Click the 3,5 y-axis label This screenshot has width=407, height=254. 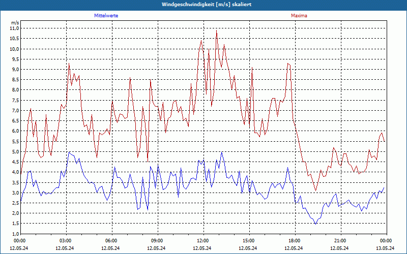pyautogui.click(x=16, y=182)
